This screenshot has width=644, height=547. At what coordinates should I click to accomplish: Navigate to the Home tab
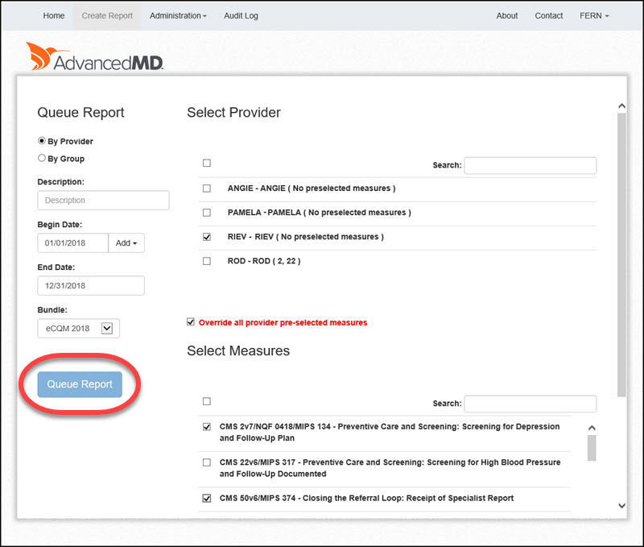[x=54, y=15]
